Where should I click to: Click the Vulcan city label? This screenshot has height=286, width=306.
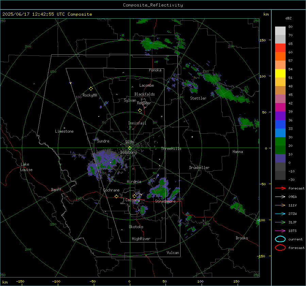coord(173,253)
